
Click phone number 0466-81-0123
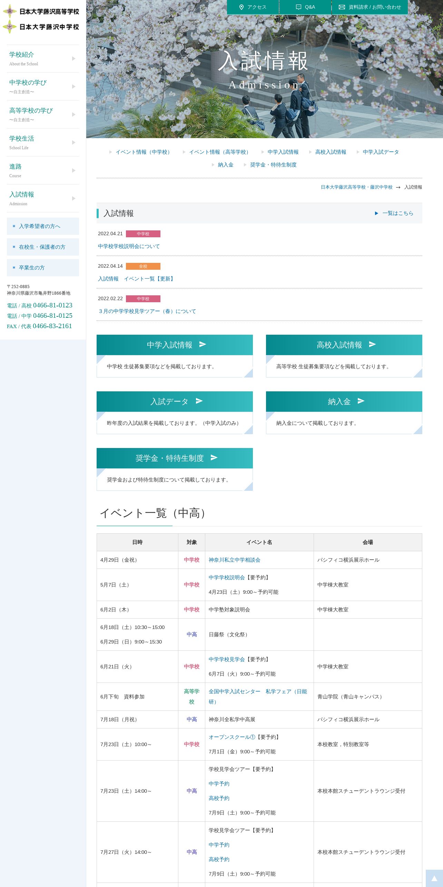click(x=53, y=305)
